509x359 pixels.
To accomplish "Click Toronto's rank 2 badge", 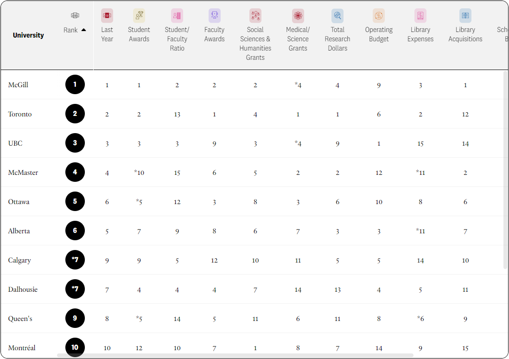I will (x=75, y=114).
